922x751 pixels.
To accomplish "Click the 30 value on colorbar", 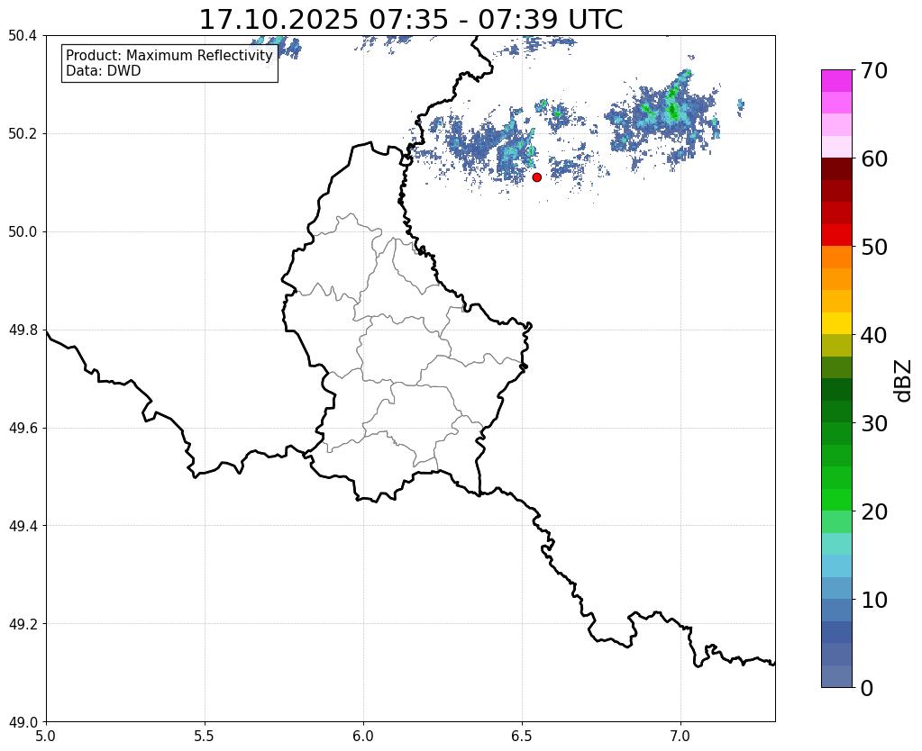I will (x=874, y=423).
